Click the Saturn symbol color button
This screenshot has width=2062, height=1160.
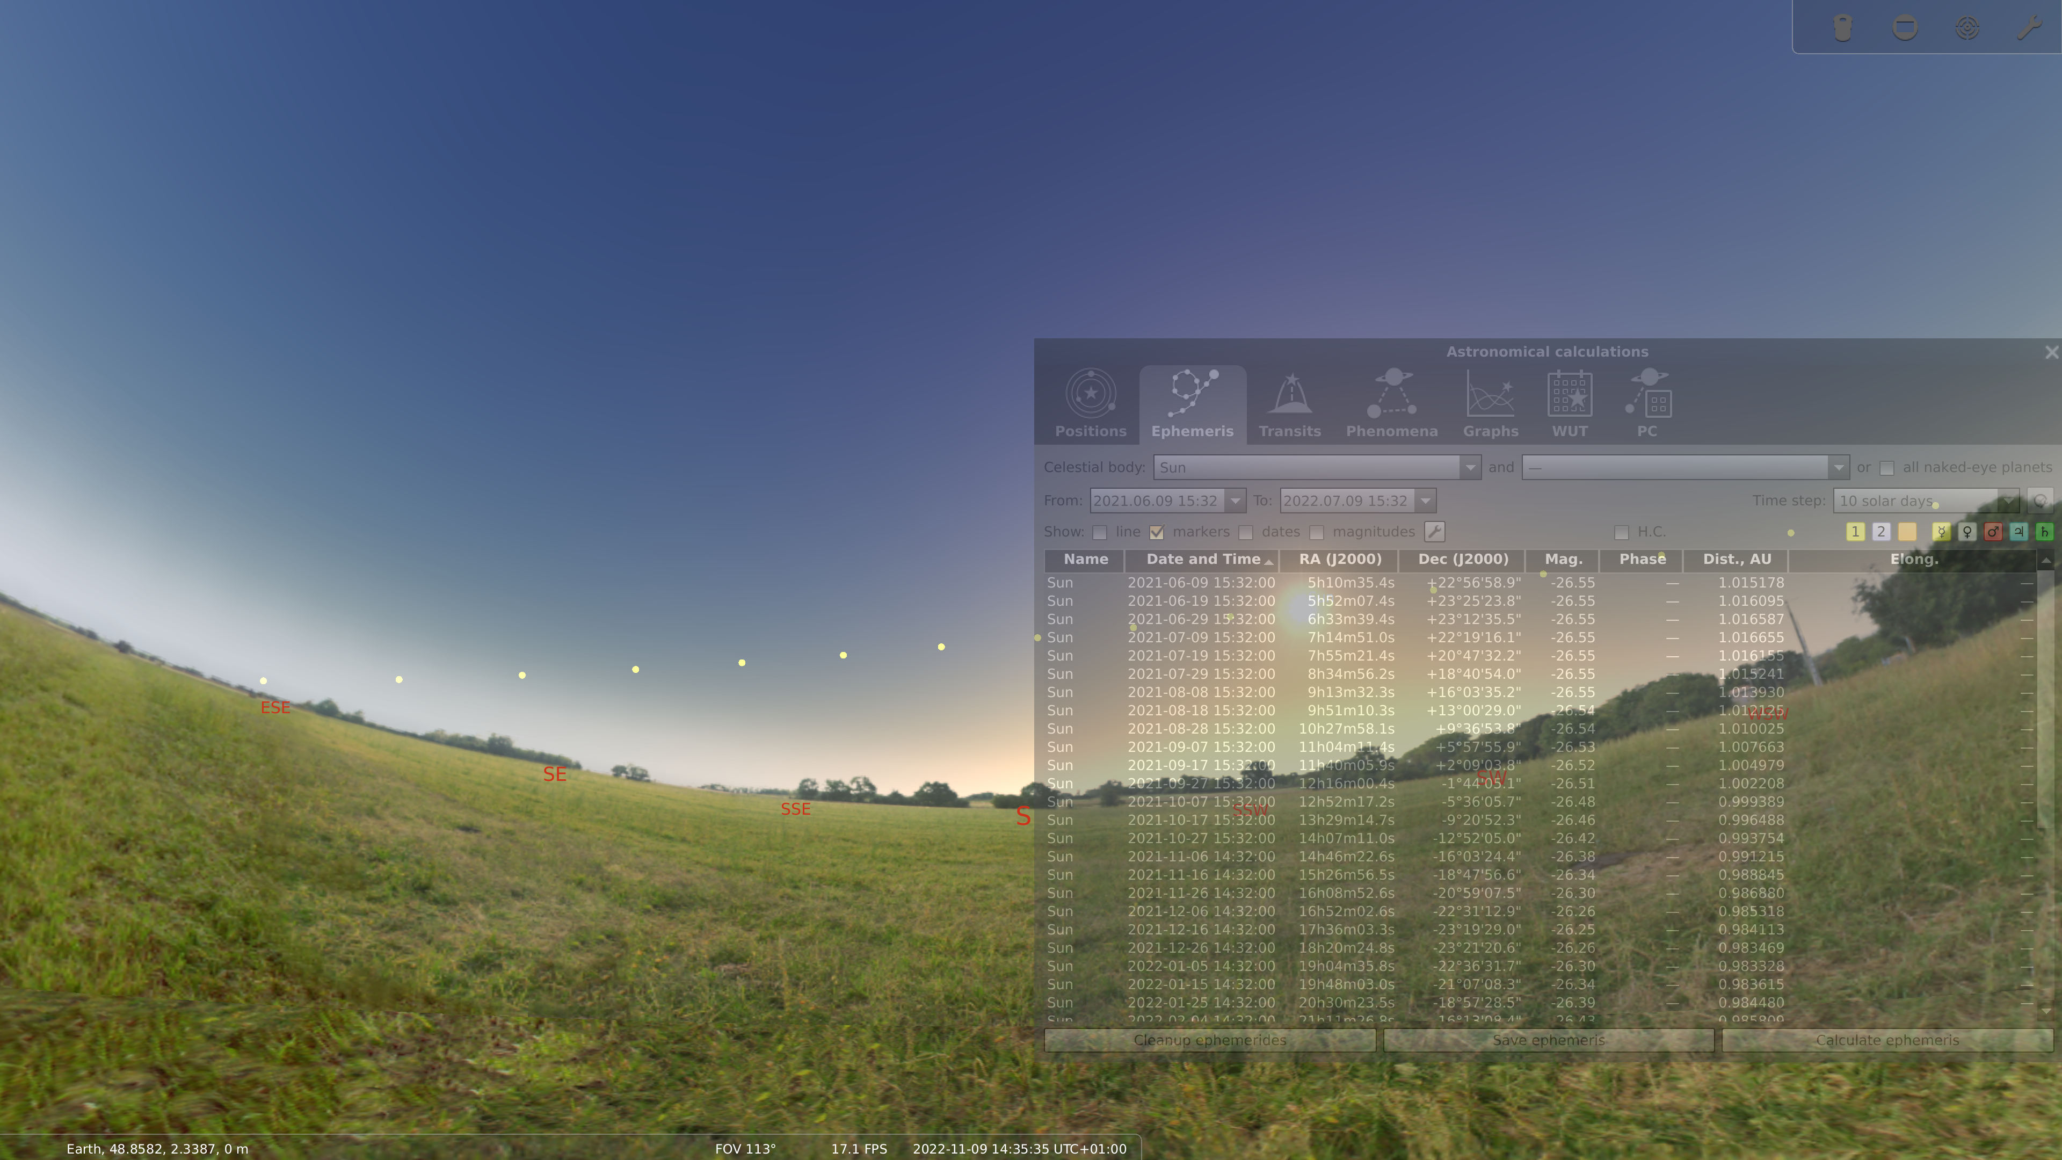2044,532
